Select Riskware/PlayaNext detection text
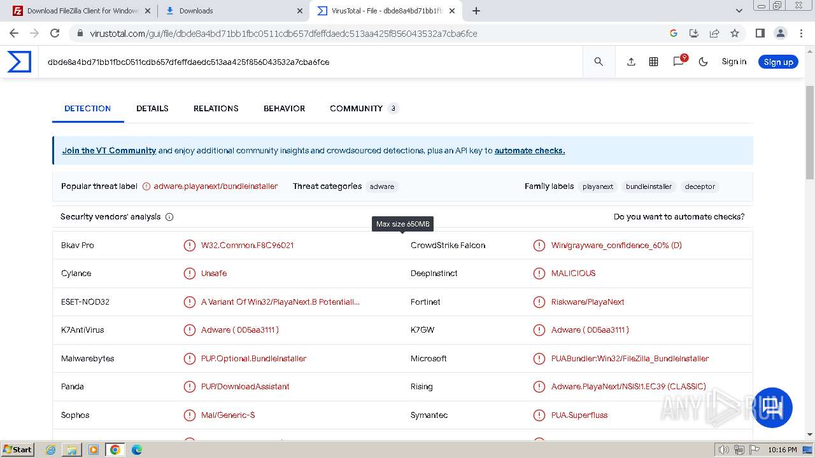Image resolution: width=815 pixels, height=458 pixels. tap(588, 302)
